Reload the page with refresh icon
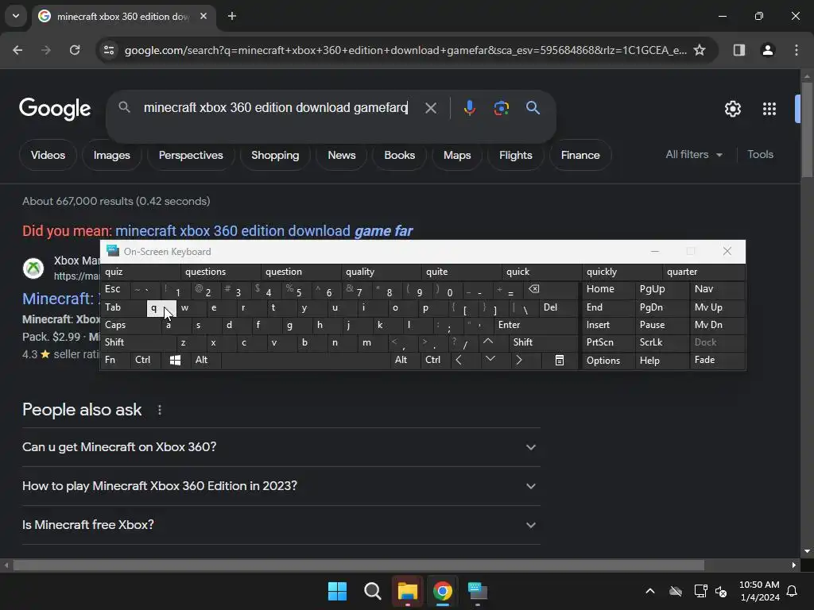814x610 pixels. [x=75, y=50]
